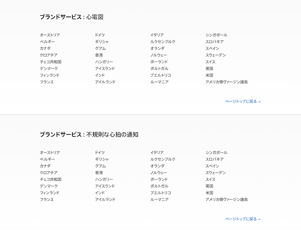Select オーストリア in the 心電図 list

(50, 35)
